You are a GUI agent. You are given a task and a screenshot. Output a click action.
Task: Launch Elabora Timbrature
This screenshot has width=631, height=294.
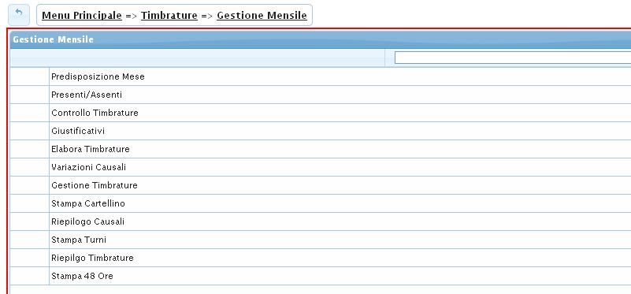(x=90, y=149)
